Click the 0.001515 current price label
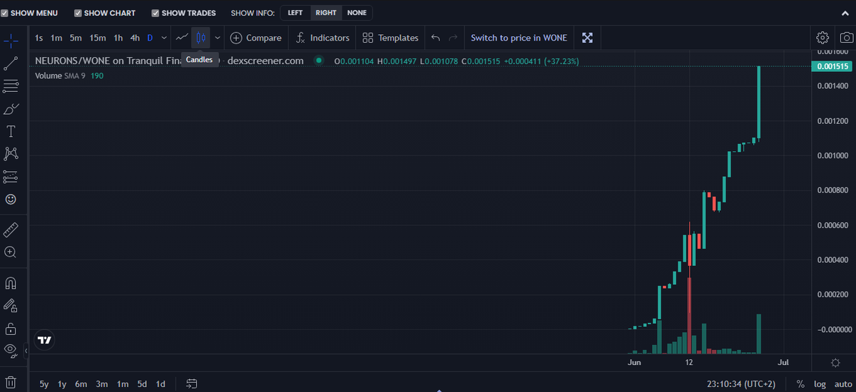 (831, 66)
